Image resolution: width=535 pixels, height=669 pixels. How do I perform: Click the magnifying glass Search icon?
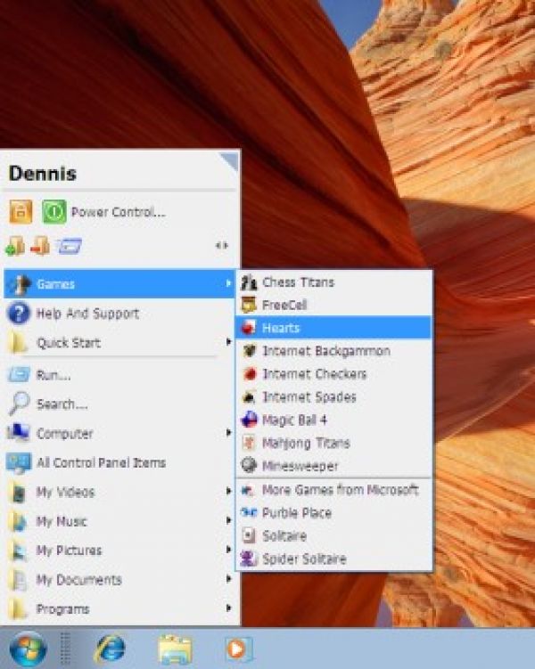pos(19,404)
